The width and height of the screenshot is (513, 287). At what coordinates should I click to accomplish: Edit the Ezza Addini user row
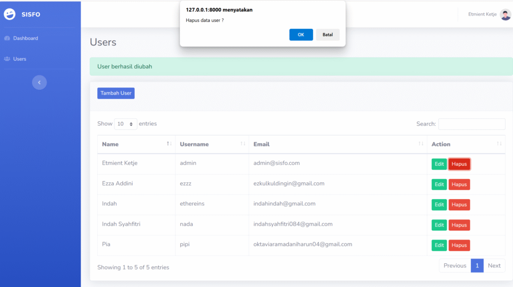[x=439, y=184]
